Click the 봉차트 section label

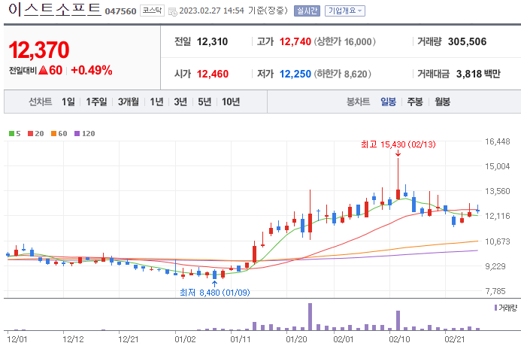pos(358,102)
